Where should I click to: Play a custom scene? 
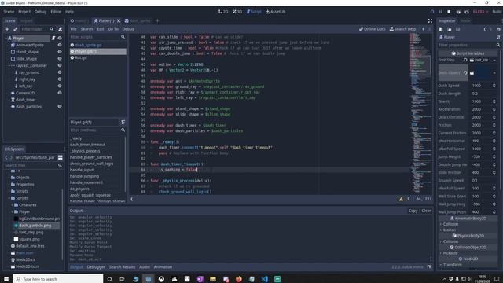[x=467, y=12]
